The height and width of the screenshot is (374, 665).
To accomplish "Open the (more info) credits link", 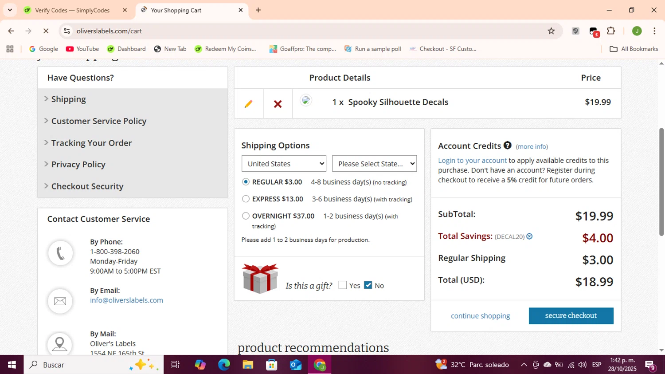I will coord(532,146).
